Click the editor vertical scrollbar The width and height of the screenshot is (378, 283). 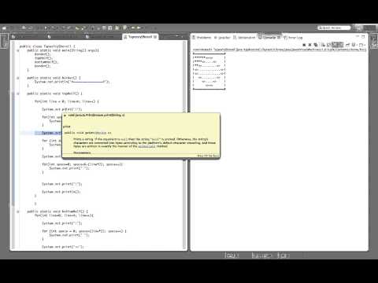pyautogui.click(x=184, y=144)
